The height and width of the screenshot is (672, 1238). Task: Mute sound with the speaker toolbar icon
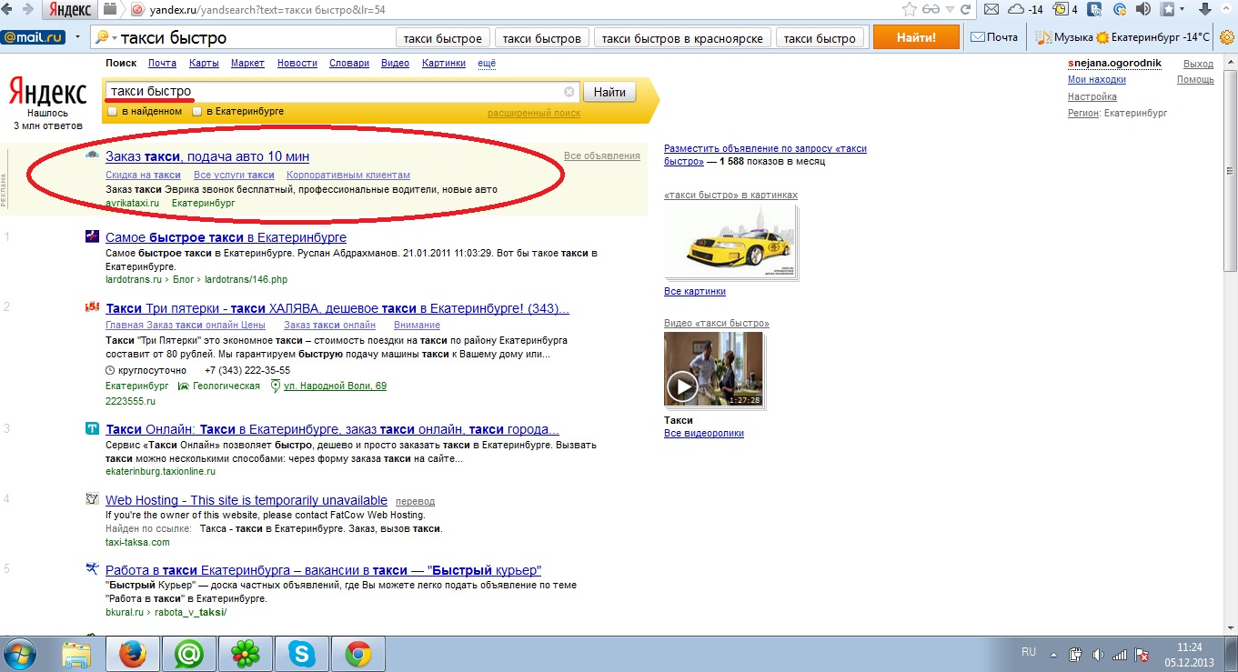(x=1143, y=10)
